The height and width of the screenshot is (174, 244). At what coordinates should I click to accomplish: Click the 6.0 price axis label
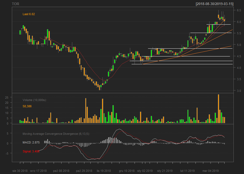(239, 22)
